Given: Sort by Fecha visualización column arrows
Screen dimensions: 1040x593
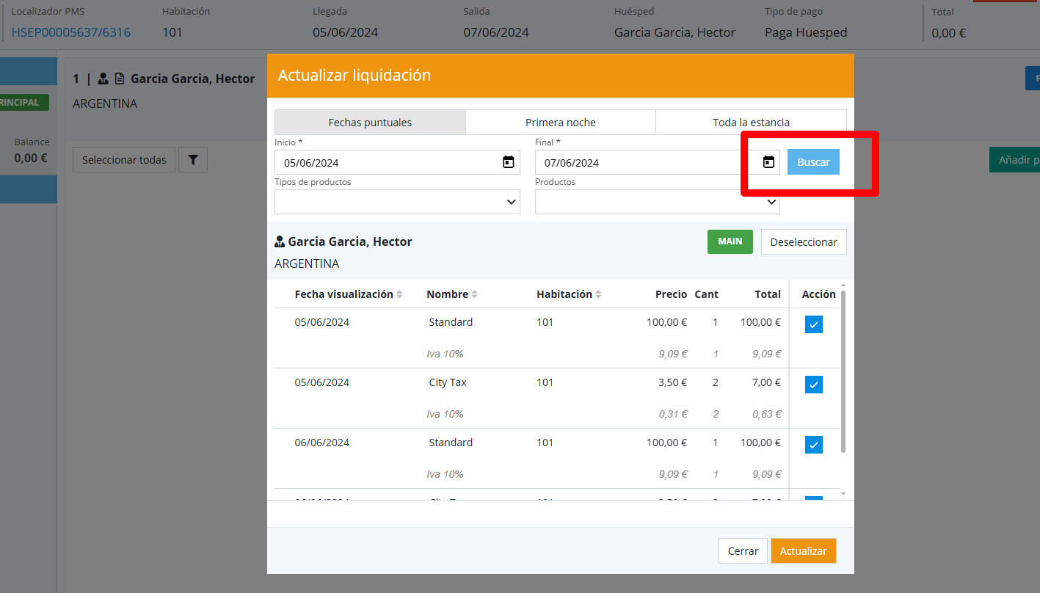Looking at the screenshot, I should point(399,294).
